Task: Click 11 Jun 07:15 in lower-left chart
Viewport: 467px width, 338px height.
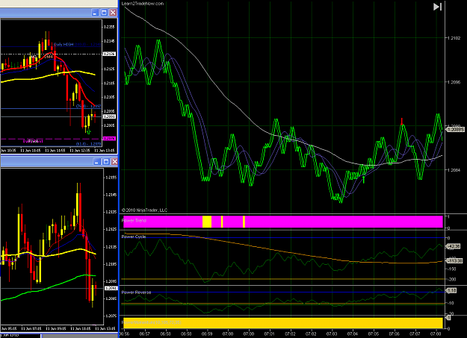Action: (31, 328)
